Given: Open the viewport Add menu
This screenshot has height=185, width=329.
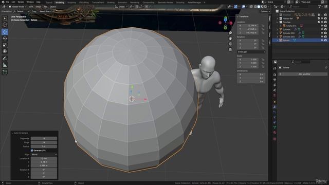Looking at the screenshot, I should 45,7.
